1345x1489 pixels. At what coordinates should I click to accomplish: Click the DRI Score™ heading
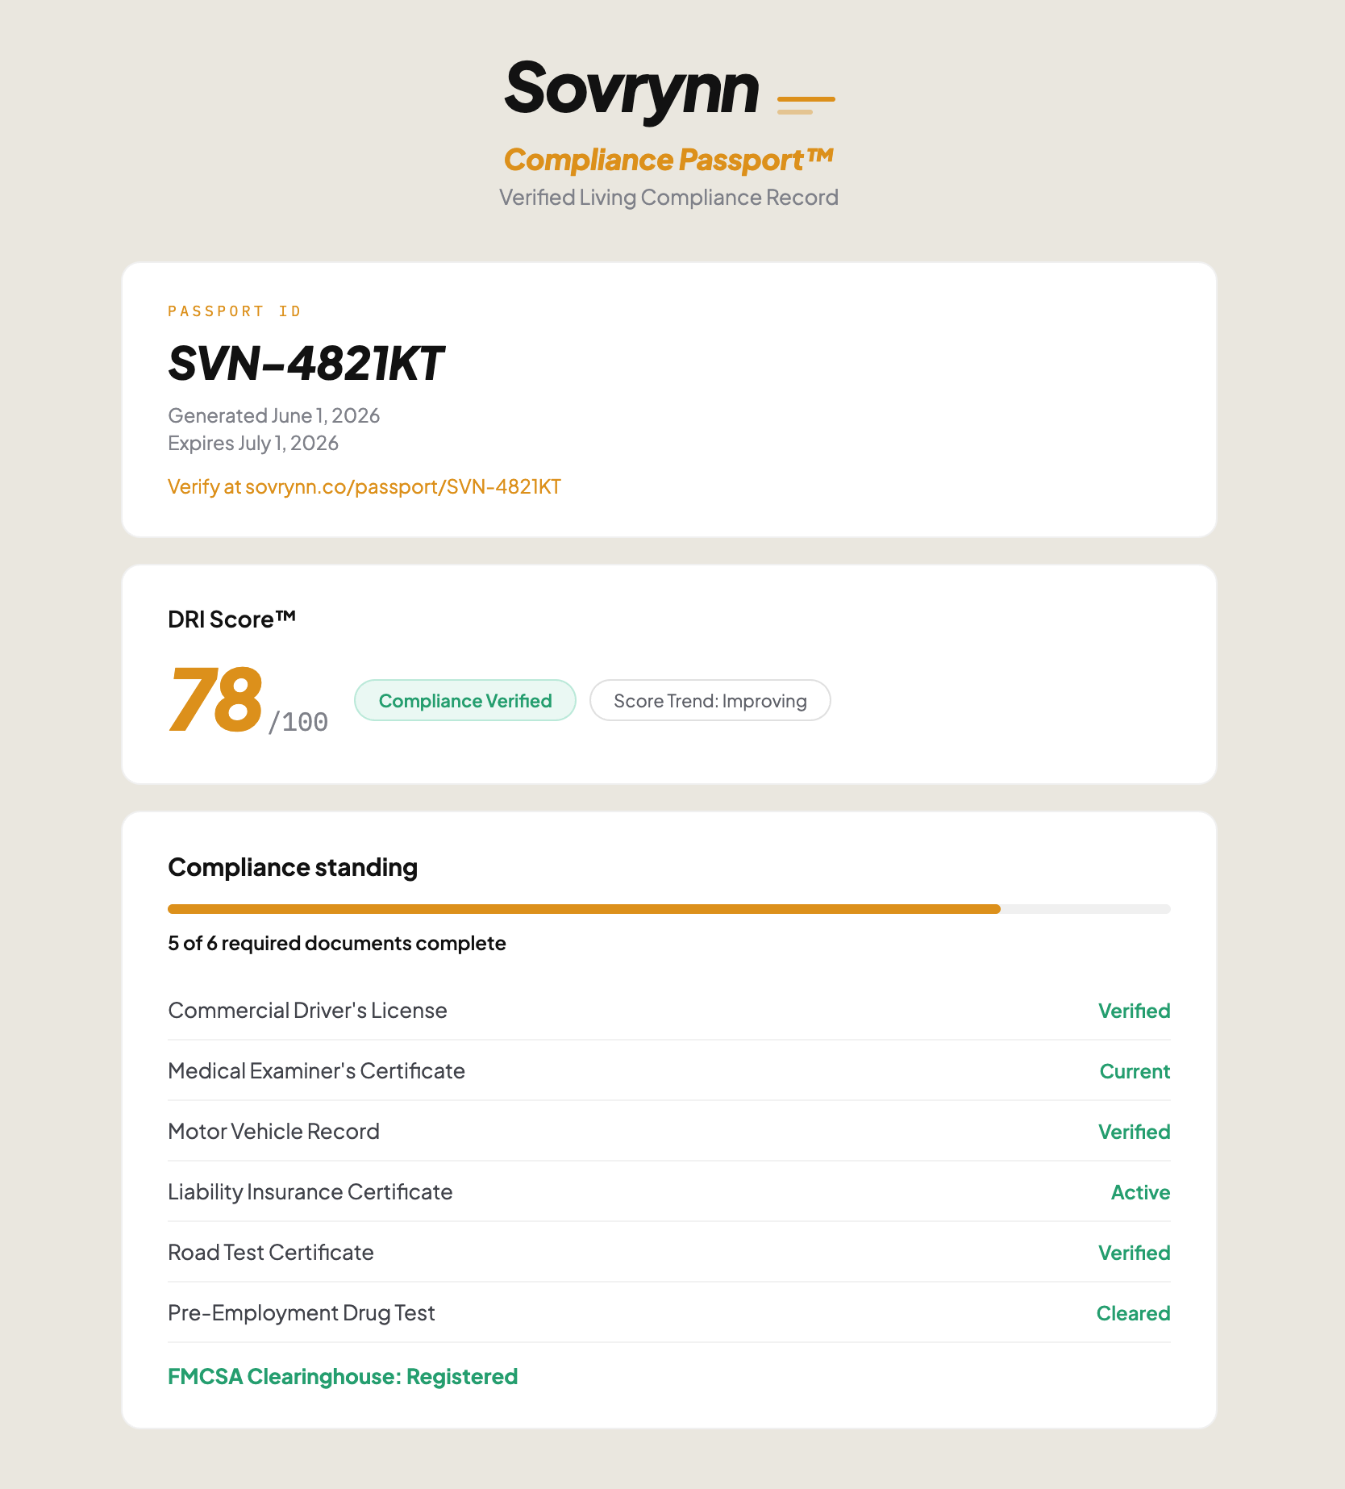click(x=232, y=619)
